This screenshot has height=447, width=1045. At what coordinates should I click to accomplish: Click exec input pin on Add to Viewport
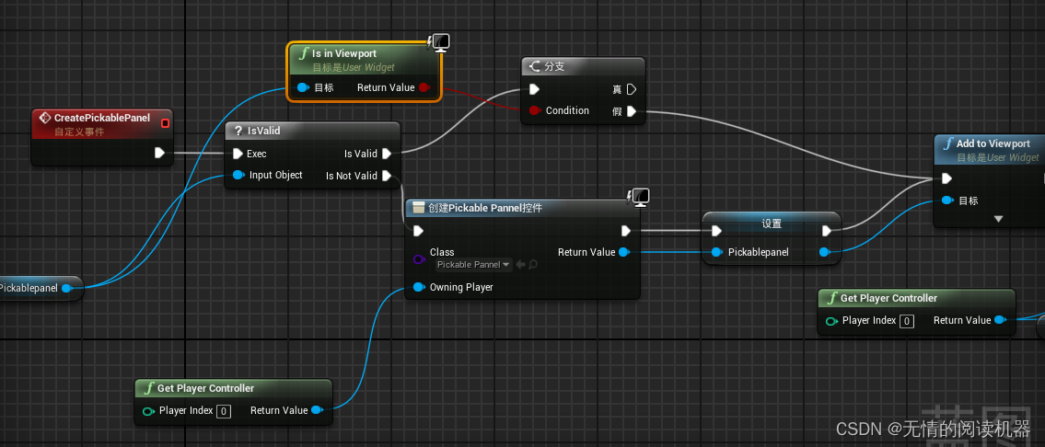(947, 178)
